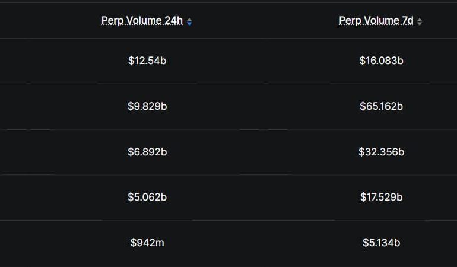Click the $65.162b 7d volume value
The width and height of the screenshot is (457, 267).
pos(381,106)
